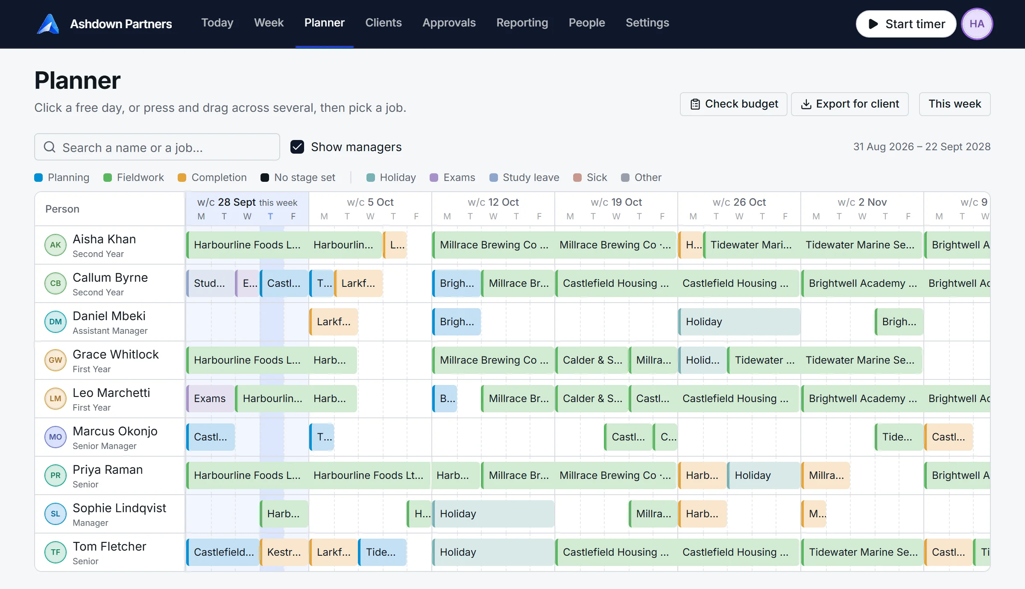Screen dimensions: 1025x589
Task: Click Priya Raman's PR avatar
Action: point(56,475)
